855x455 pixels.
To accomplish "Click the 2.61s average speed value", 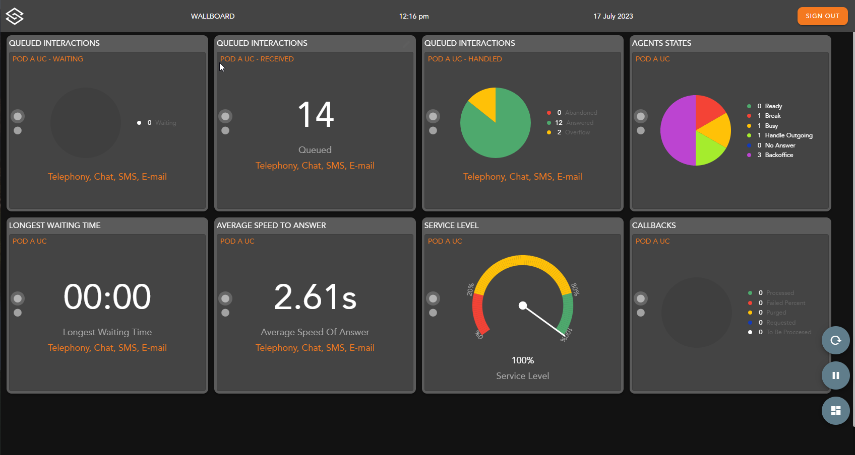I will point(315,296).
